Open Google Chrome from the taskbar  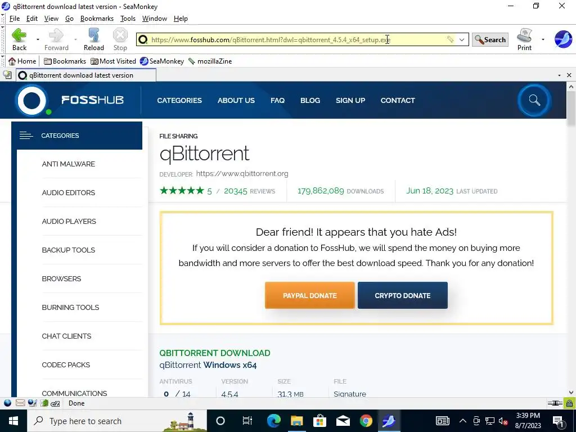(366, 421)
